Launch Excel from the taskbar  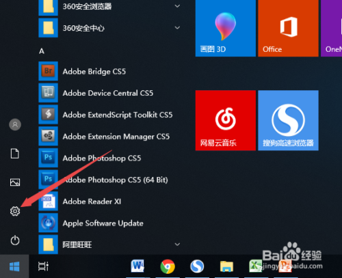[x=256, y=266]
